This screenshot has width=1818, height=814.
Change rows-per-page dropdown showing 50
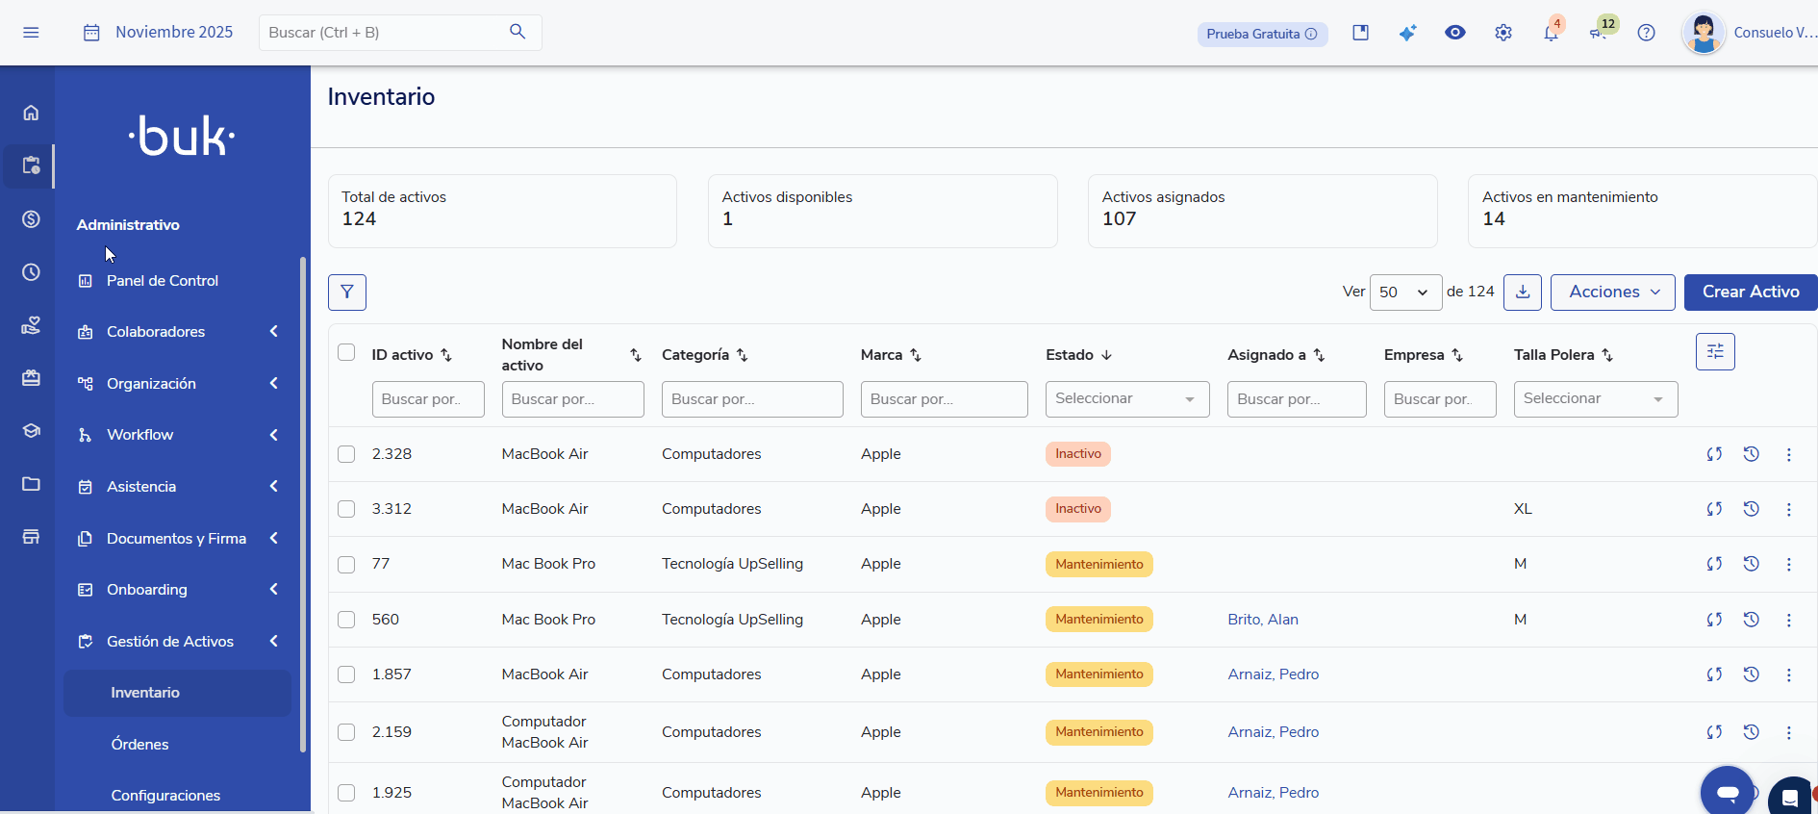pos(1404,293)
